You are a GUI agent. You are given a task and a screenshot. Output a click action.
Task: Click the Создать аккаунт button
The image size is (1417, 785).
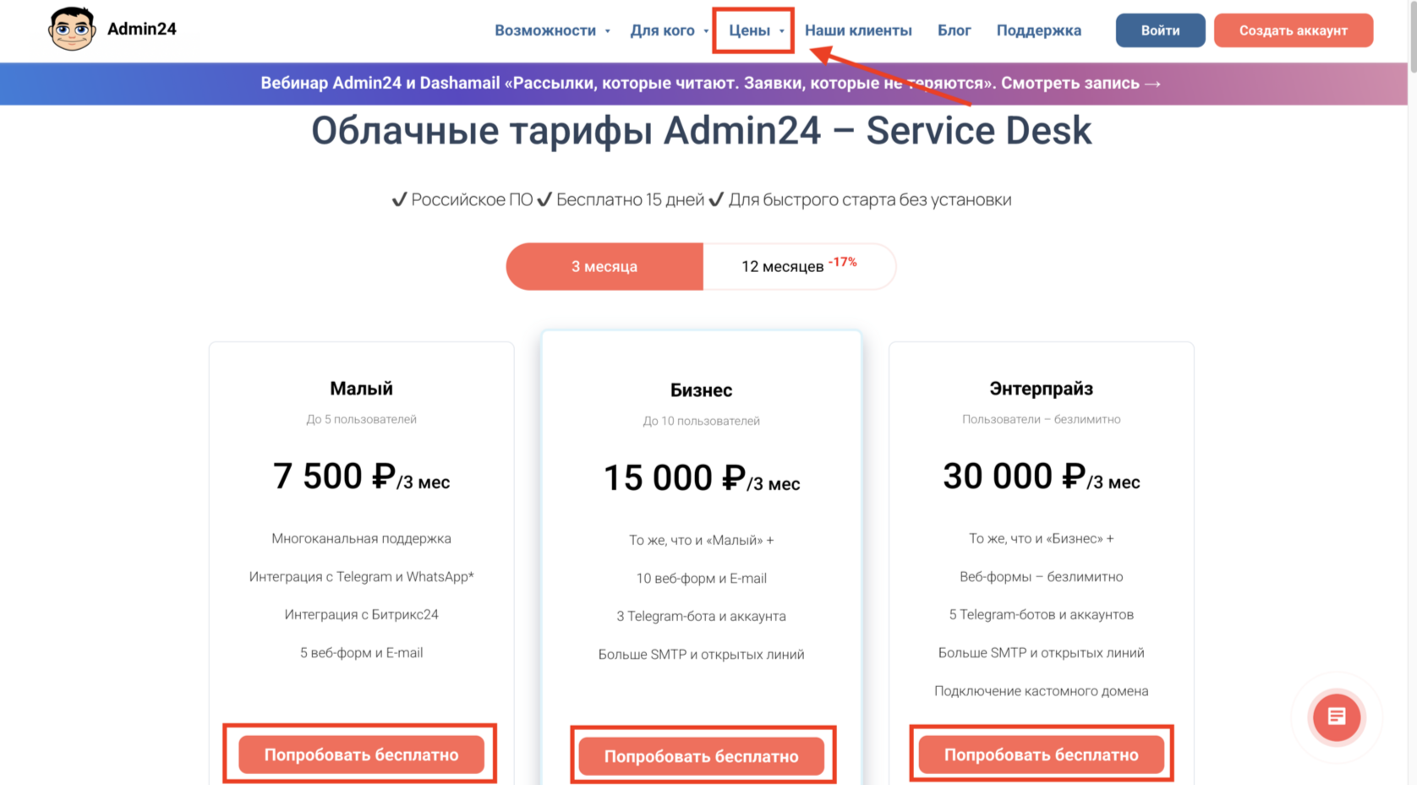(1293, 30)
